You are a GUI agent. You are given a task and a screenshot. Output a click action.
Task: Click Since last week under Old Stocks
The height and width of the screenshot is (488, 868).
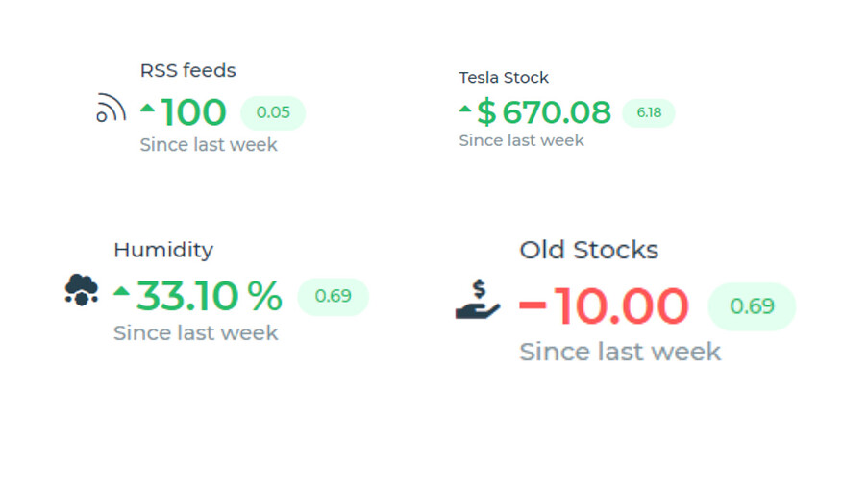pos(620,352)
